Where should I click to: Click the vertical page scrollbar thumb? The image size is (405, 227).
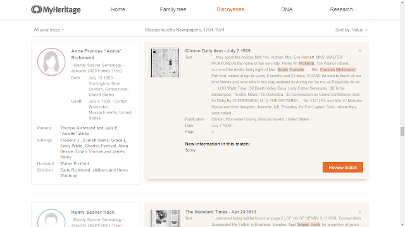coord(402,131)
